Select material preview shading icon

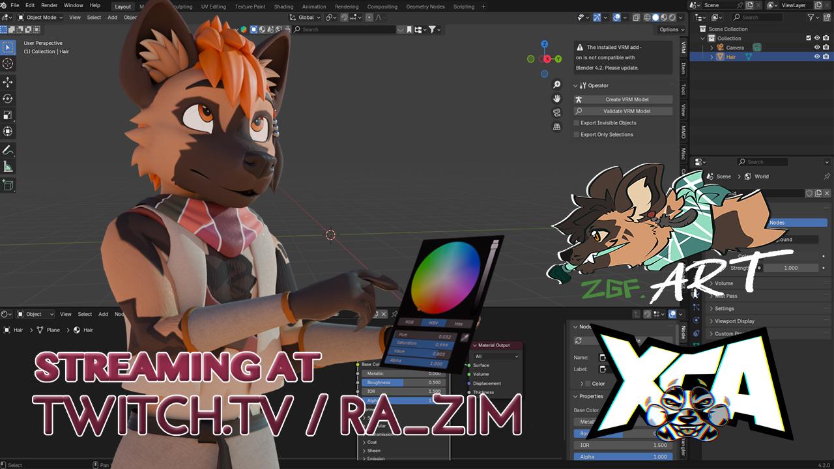coord(665,18)
